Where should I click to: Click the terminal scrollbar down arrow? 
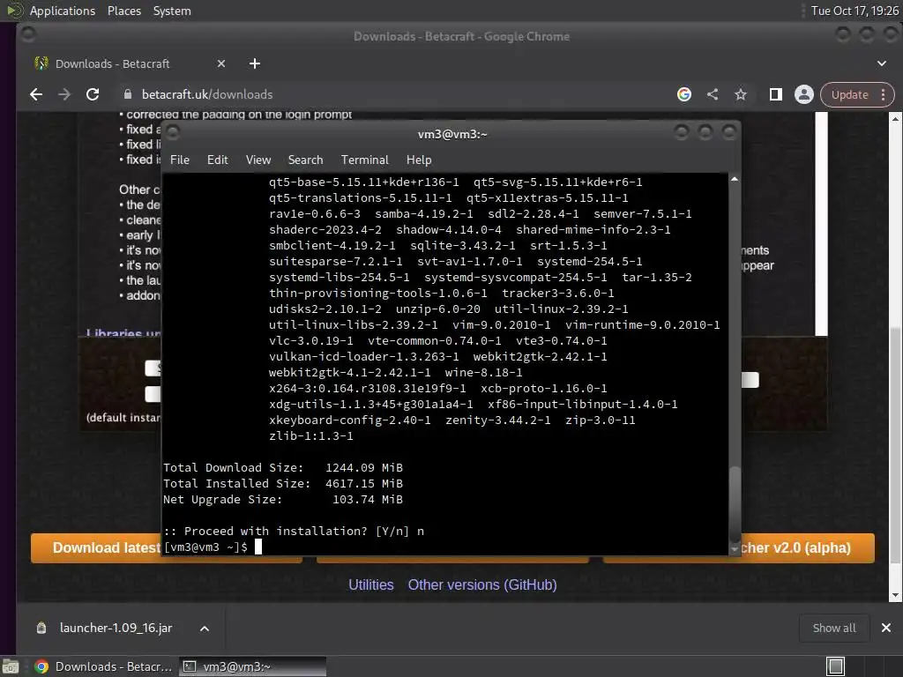coord(735,550)
